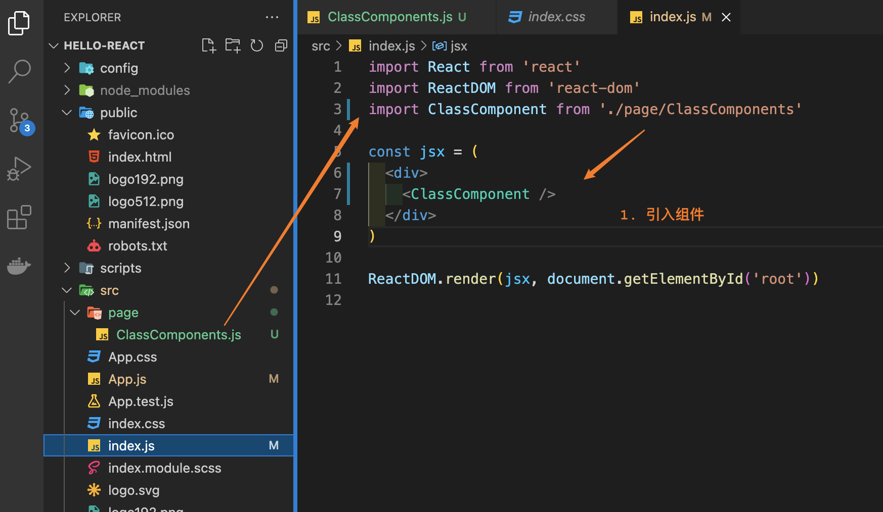Click the closing </div> tag on line 8
Screen dimensions: 883x512
pyautogui.click(x=410, y=215)
